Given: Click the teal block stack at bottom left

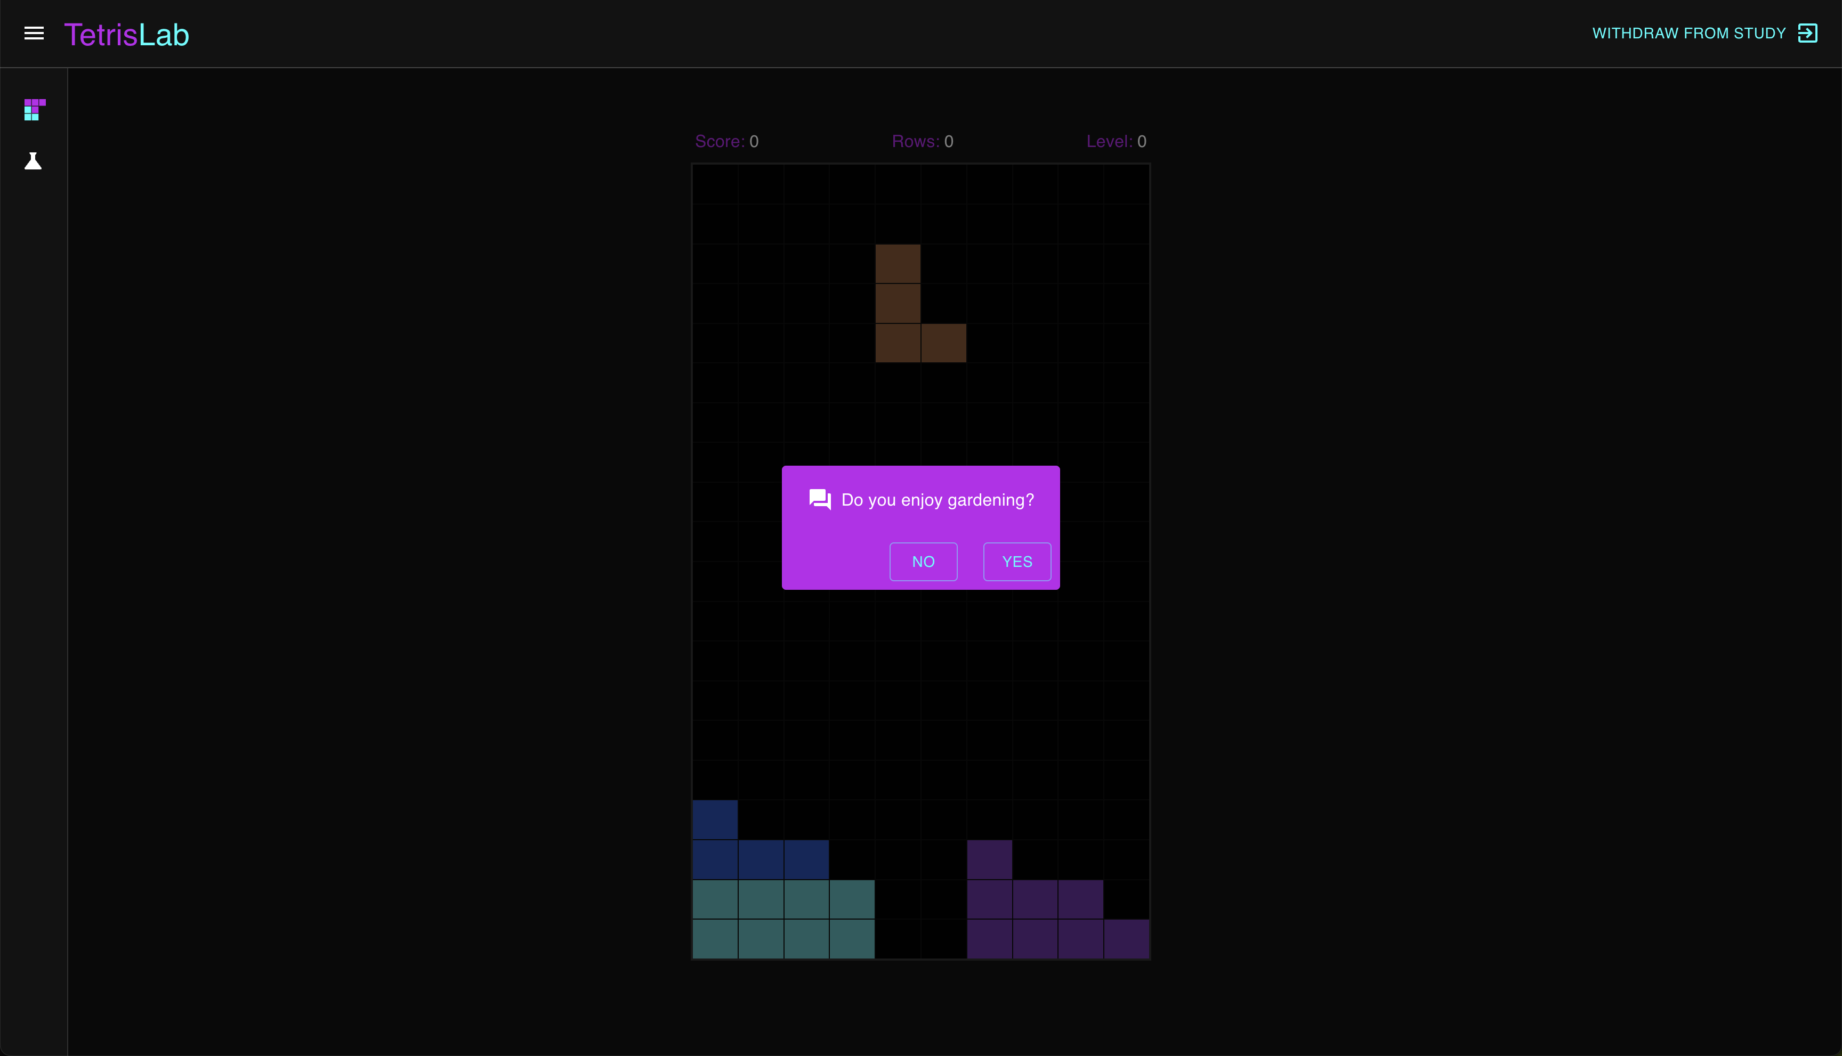Looking at the screenshot, I should [x=783, y=919].
